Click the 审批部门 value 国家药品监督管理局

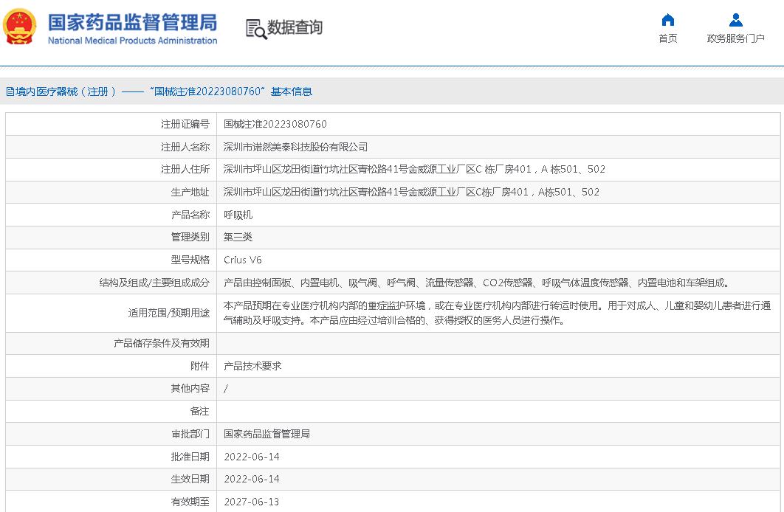tap(267, 434)
